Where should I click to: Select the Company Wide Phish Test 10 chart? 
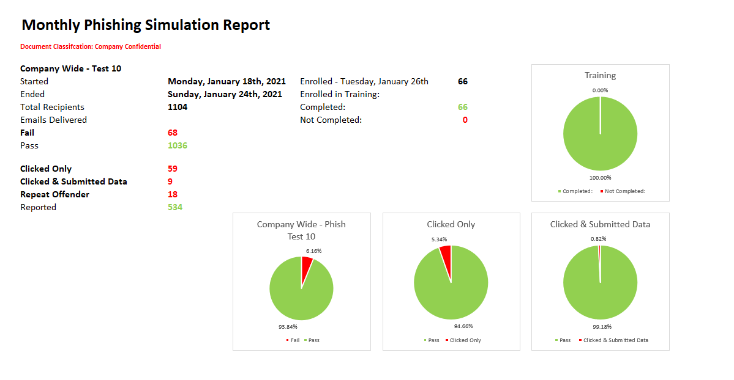[301, 282]
